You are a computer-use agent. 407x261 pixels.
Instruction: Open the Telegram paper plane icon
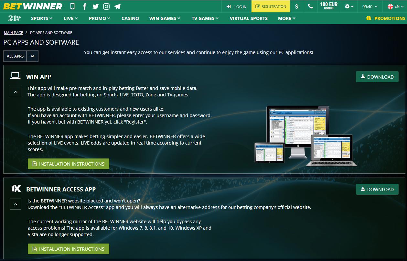(x=117, y=6)
